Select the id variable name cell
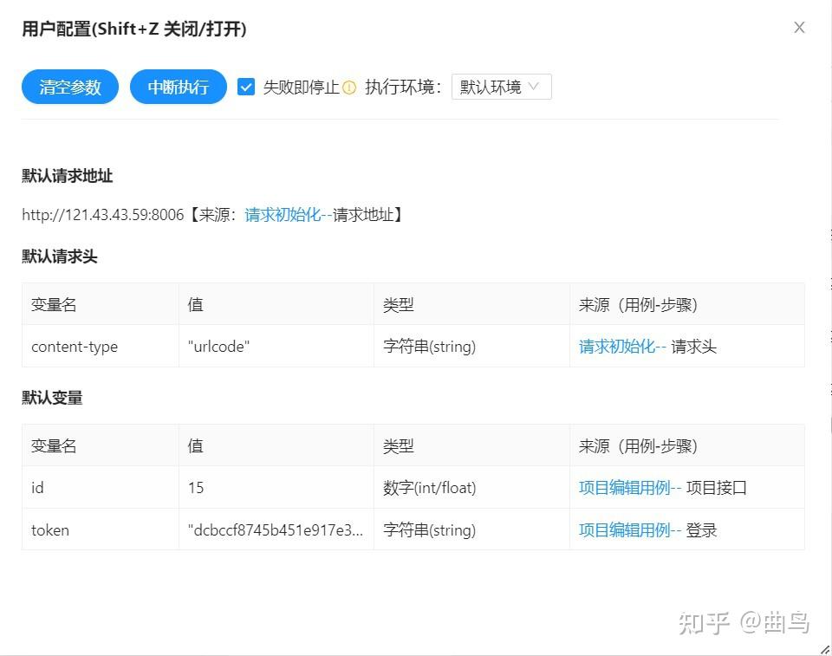This screenshot has height=656, width=832. (101, 487)
